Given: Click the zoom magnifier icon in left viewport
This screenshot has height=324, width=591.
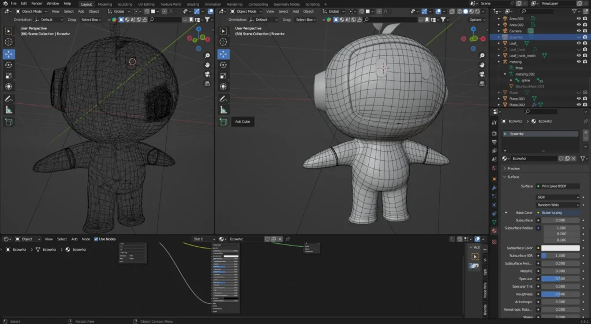Looking at the screenshot, I should pyautogui.click(x=207, y=55).
